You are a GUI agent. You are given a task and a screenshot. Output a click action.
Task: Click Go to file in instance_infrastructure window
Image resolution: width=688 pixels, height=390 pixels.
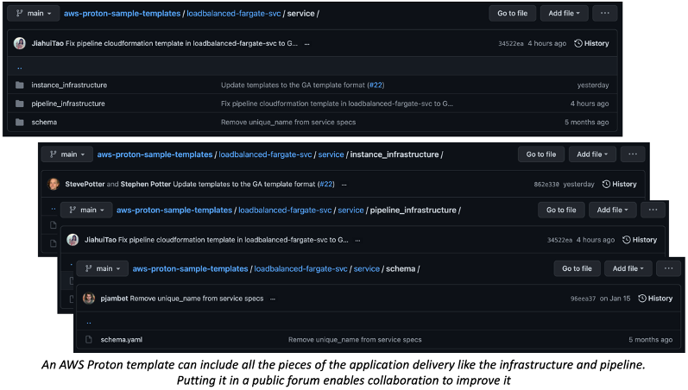[541, 154]
